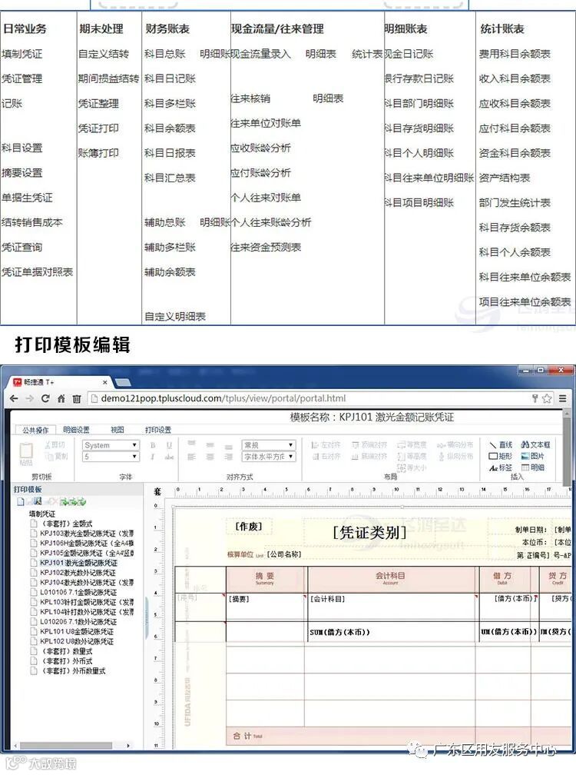Viewport: 576px width, 775px height.
Task: Click the Cut (剪切) tool
Action: click(x=55, y=445)
